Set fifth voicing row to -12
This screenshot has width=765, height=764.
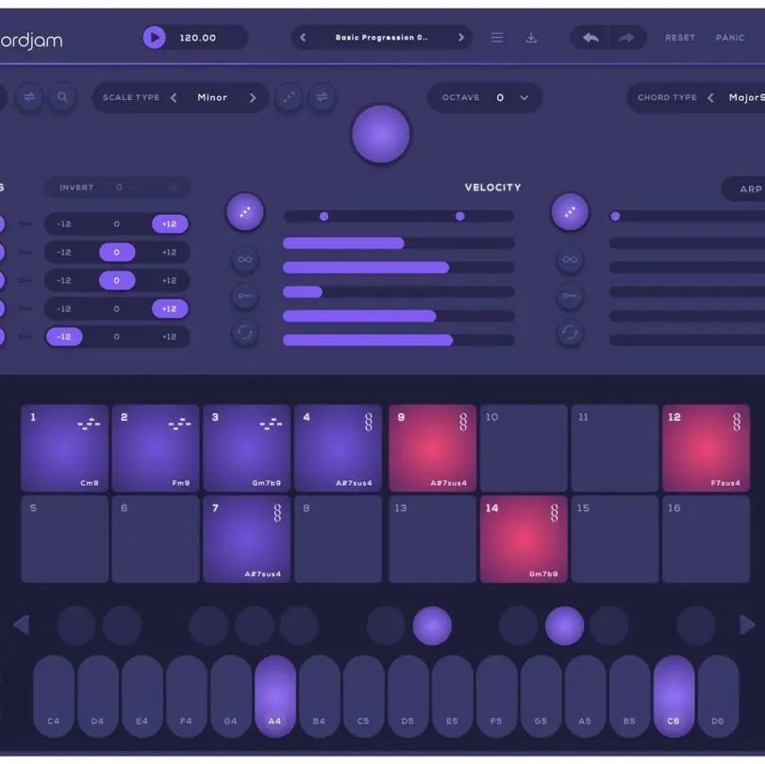64,337
